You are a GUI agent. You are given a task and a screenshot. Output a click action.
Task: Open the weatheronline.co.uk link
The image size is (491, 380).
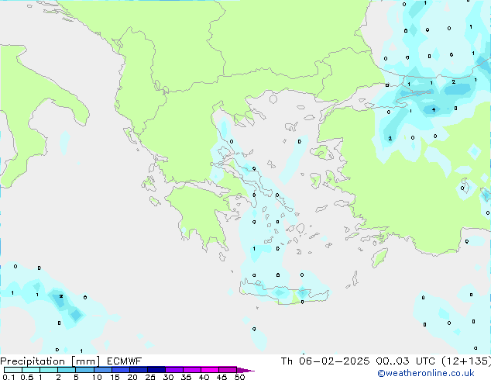[x=426, y=373]
